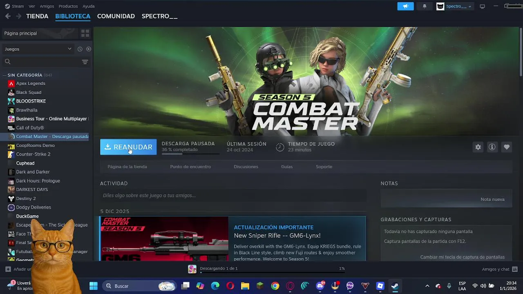523x294 pixels.
Task: Select Cuphead in the games list
Action: tap(25, 163)
